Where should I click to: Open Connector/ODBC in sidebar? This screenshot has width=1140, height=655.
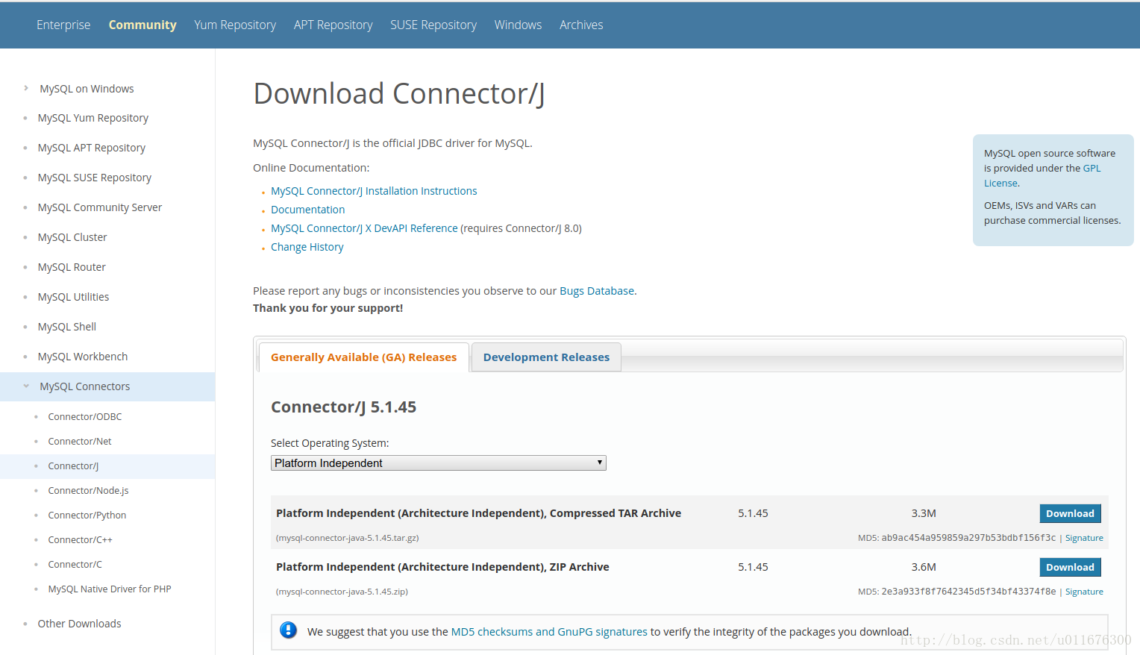point(85,417)
